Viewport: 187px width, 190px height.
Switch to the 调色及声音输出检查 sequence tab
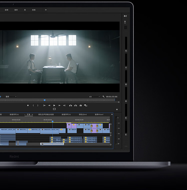click(x=46, y=115)
